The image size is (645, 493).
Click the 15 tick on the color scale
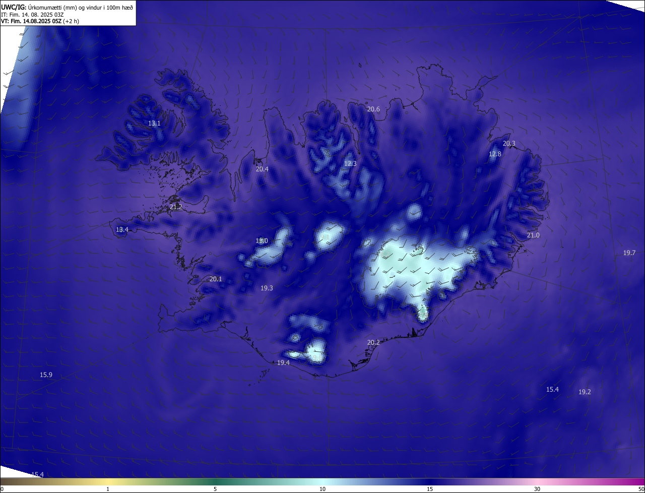[x=430, y=489]
